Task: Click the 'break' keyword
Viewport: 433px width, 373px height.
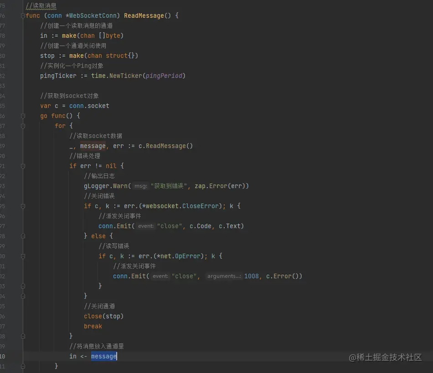Action: 93,327
